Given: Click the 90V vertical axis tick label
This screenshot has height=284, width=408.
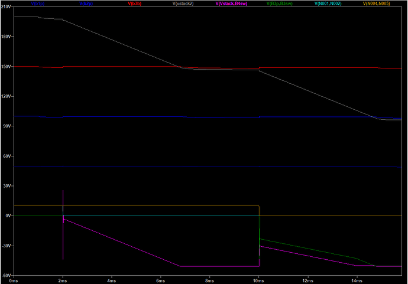Looking at the screenshot, I should (x=7, y=126).
